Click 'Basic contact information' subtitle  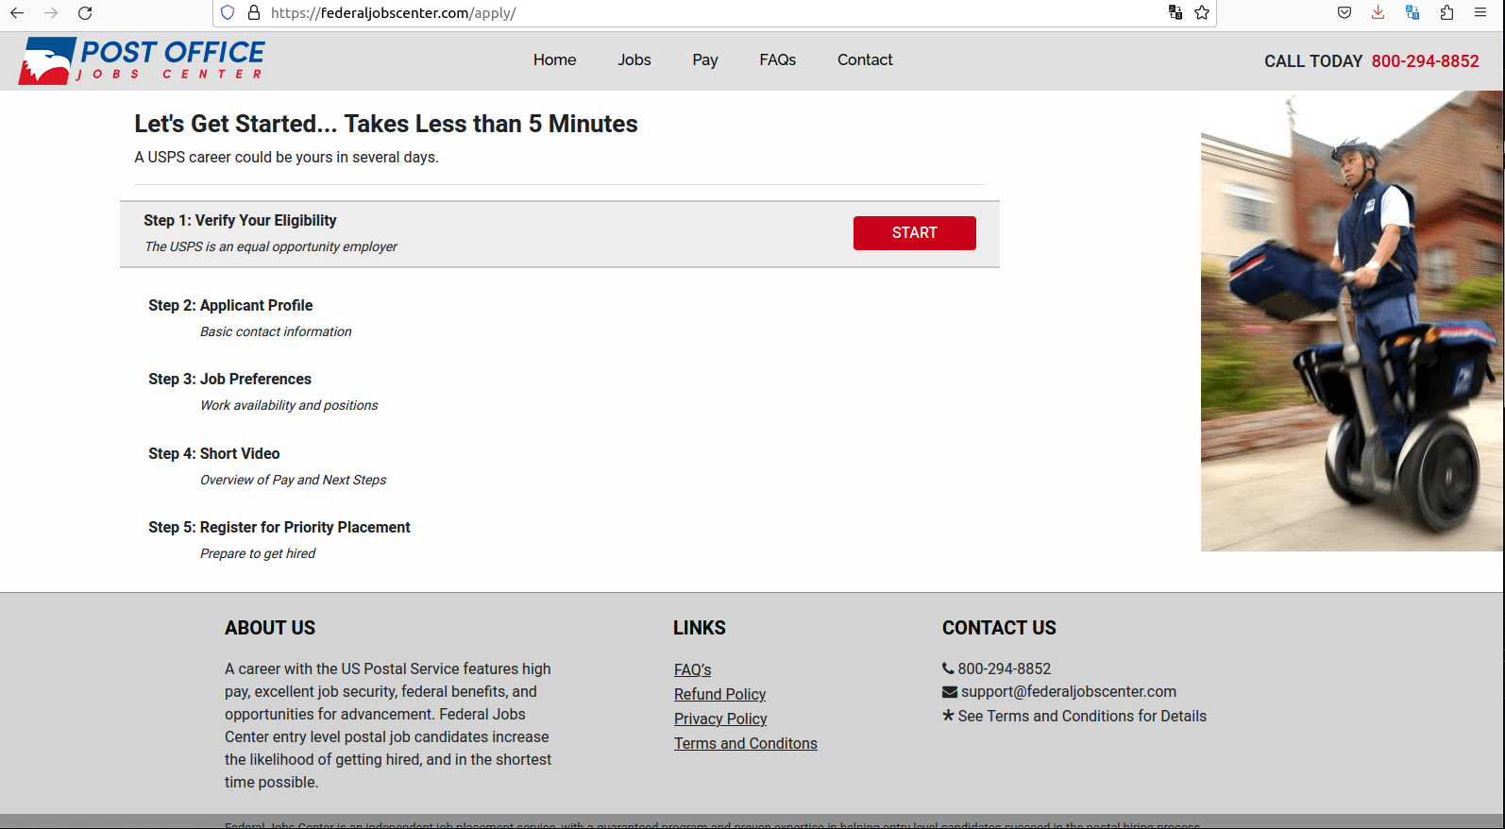[276, 331]
